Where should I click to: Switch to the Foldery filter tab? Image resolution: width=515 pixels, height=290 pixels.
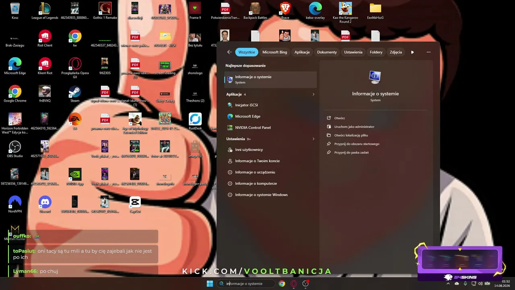[x=376, y=52]
